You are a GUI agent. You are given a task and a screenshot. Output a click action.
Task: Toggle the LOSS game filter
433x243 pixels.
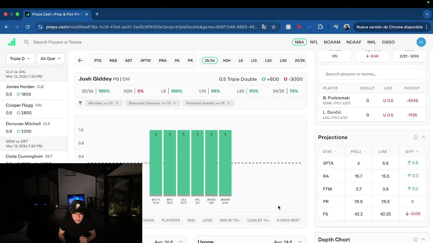[207, 220]
